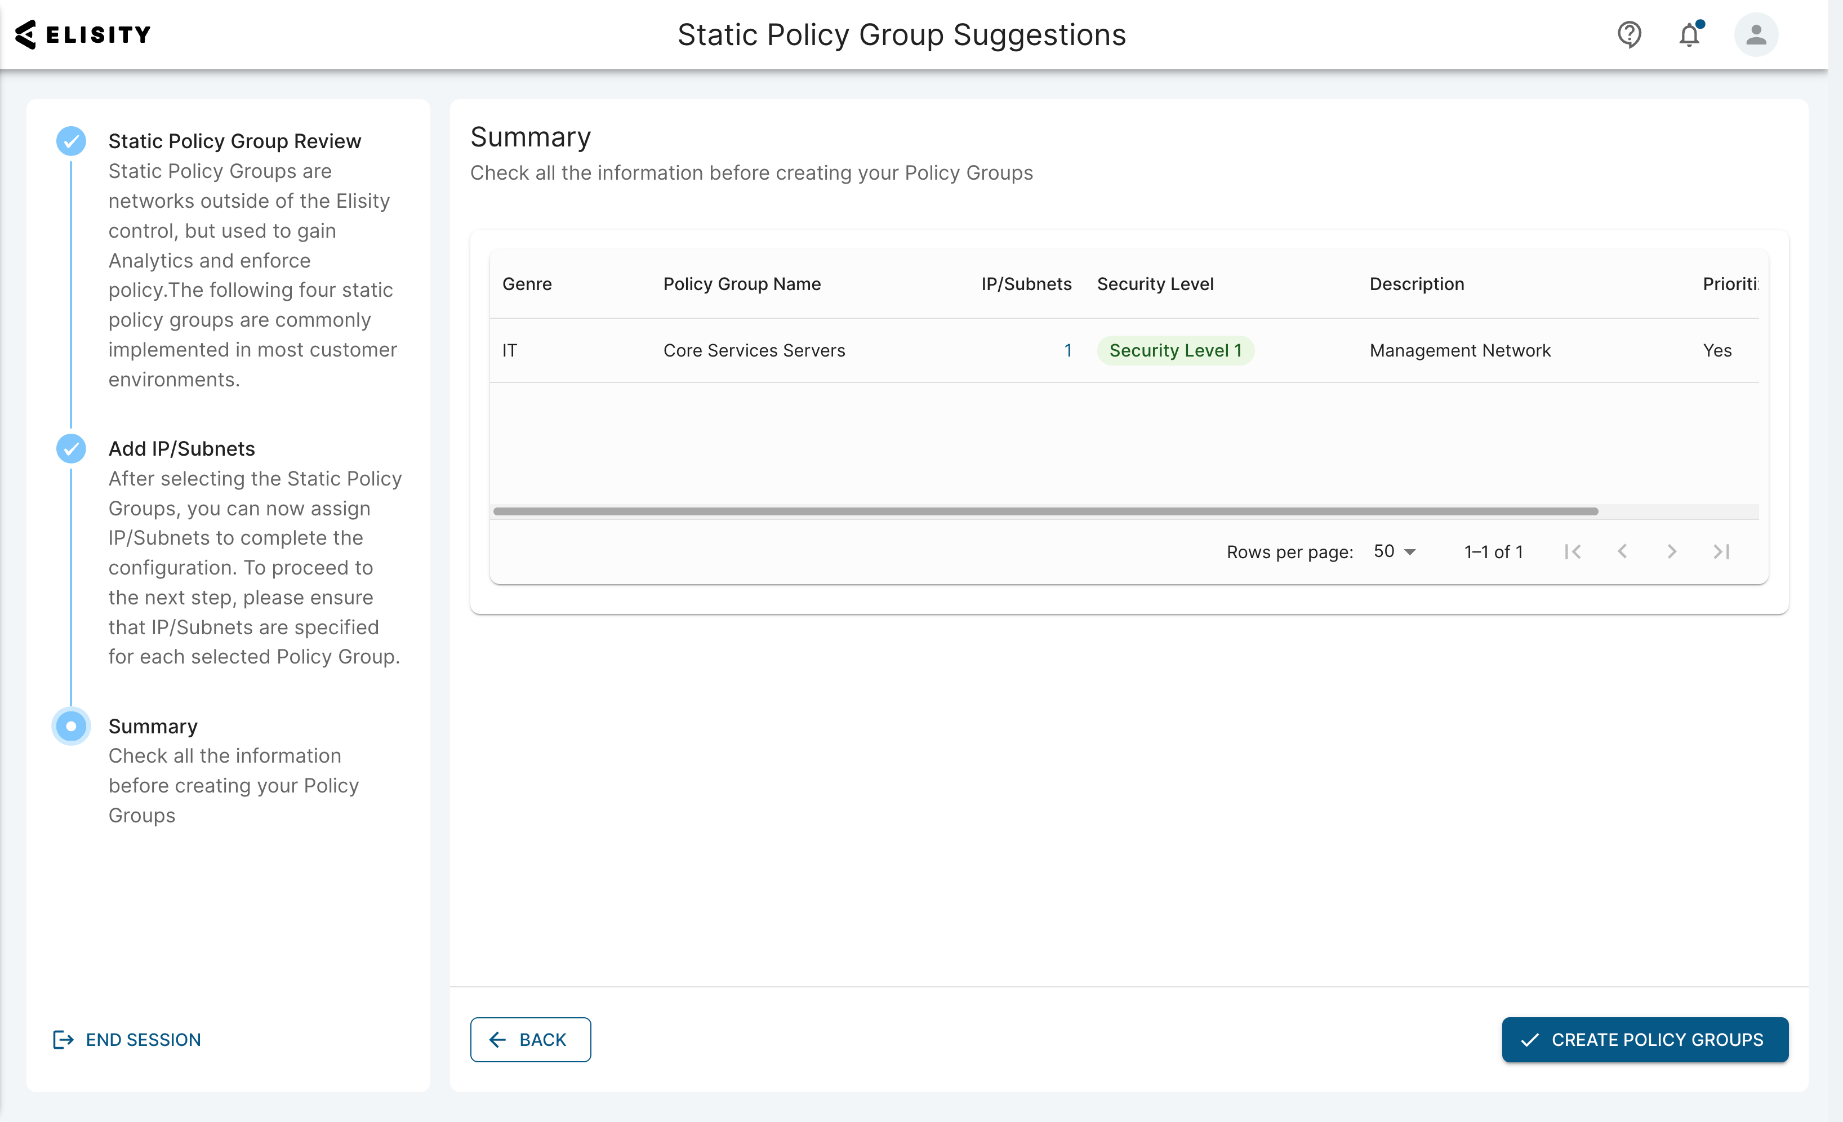The image size is (1843, 1122).
Task: Open the help question mark icon
Action: point(1629,34)
